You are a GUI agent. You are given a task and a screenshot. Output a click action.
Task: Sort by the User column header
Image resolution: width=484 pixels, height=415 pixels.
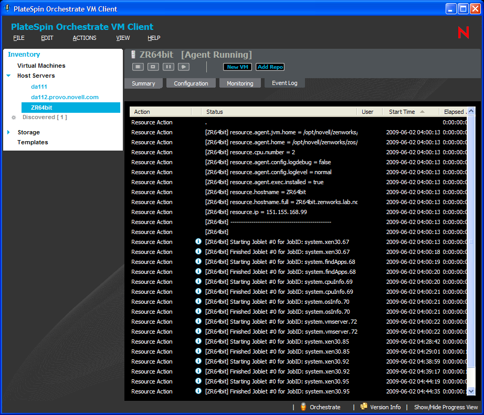[370, 112]
